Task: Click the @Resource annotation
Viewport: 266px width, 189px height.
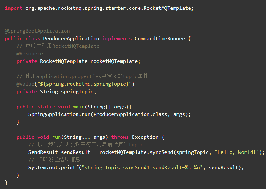Action: (x=30, y=54)
